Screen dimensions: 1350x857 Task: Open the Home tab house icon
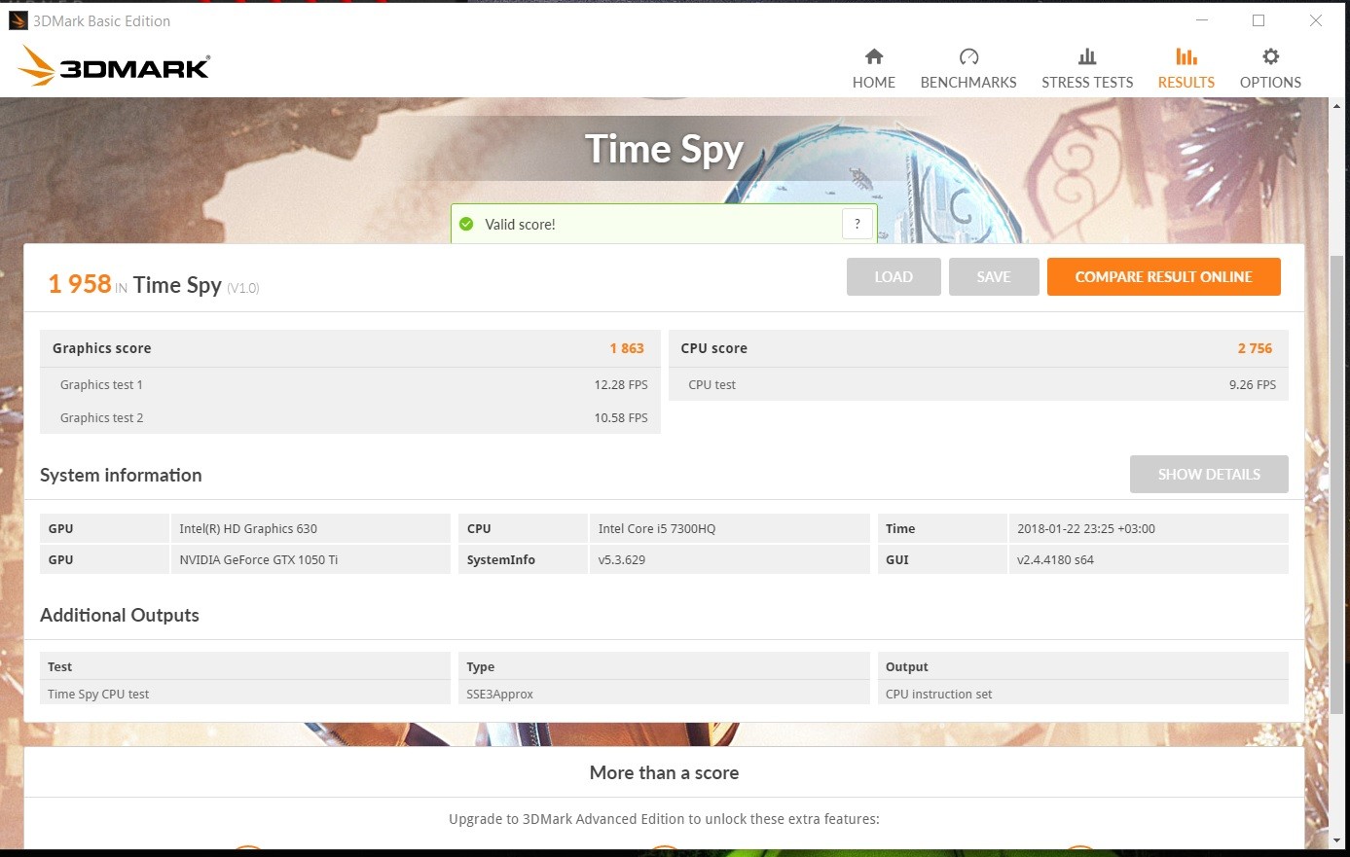tap(874, 56)
